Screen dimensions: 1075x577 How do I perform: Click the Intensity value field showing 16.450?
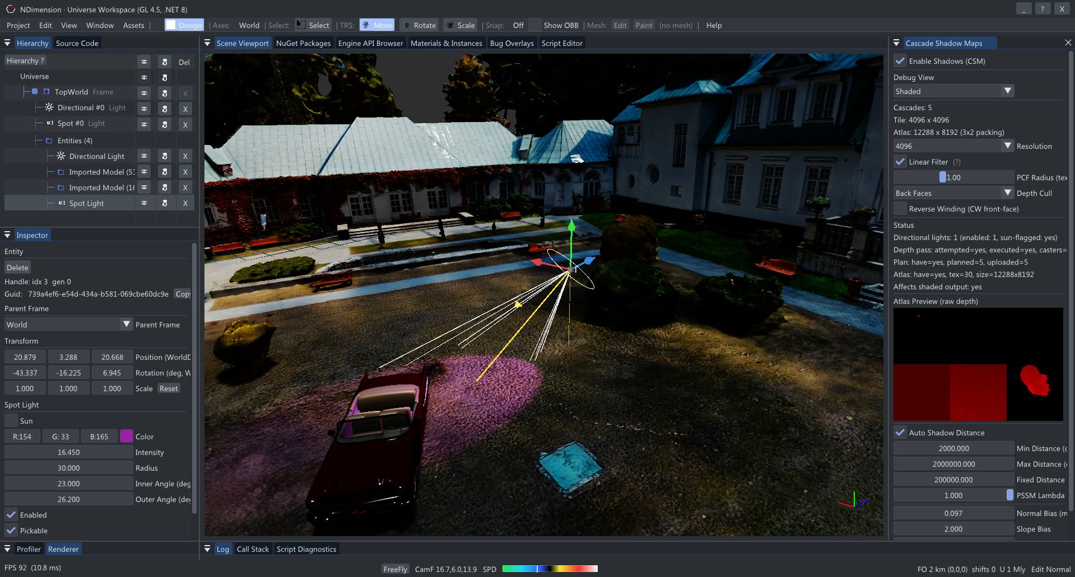(x=68, y=452)
